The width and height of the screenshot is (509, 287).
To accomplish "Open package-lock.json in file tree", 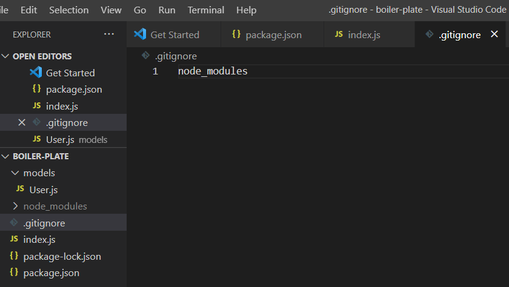I will tap(63, 256).
